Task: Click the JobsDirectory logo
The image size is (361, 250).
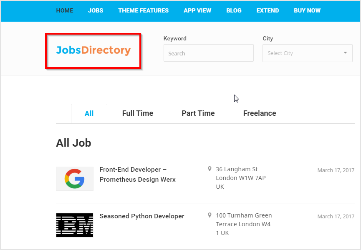Action: 93,50
